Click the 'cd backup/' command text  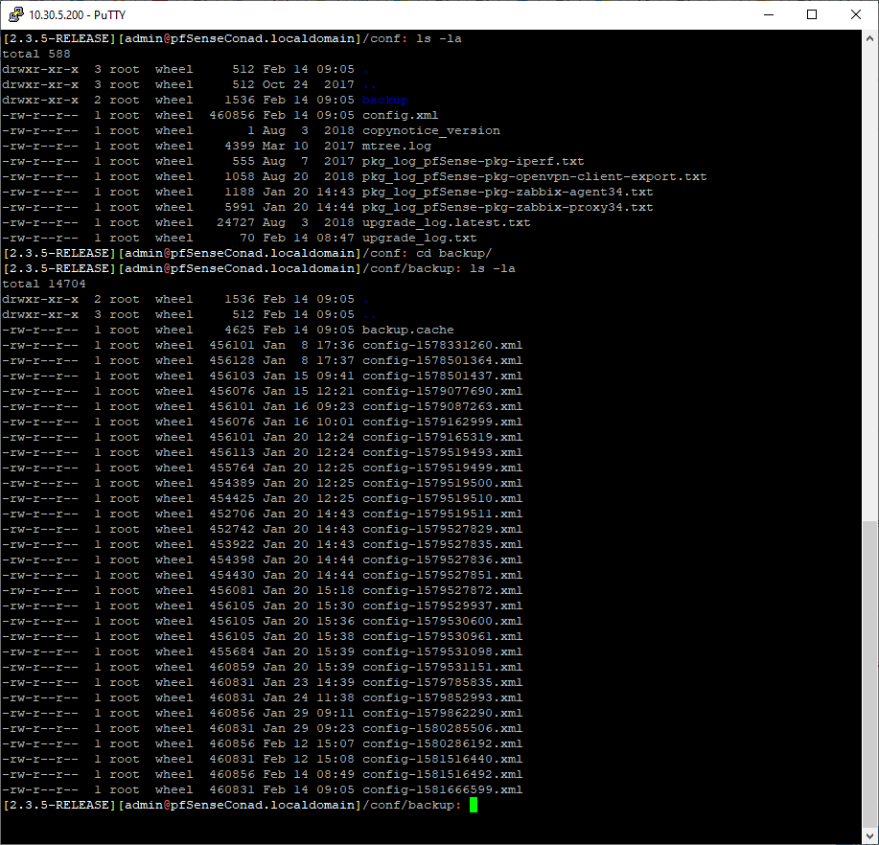(x=453, y=253)
